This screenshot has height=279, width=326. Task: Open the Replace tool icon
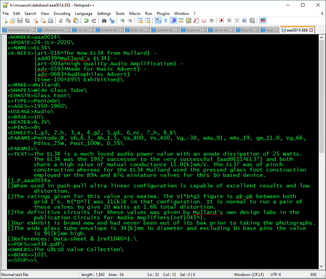pos(112,20)
